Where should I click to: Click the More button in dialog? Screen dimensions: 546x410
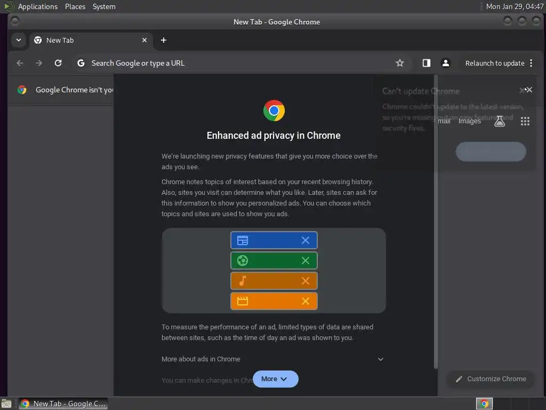(x=276, y=379)
